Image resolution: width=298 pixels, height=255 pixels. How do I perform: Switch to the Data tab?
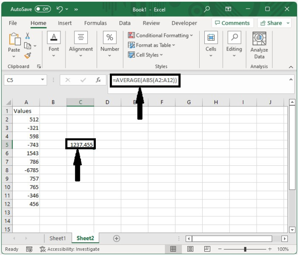click(x=125, y=23)
